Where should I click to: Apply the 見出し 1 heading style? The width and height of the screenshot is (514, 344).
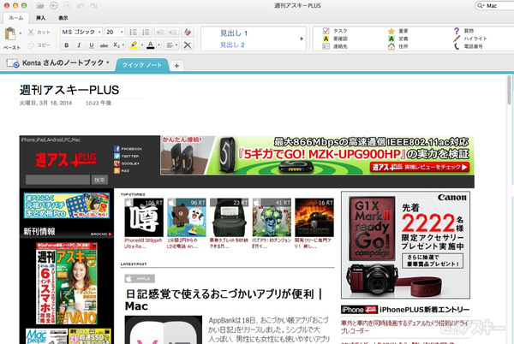point(234,33)
